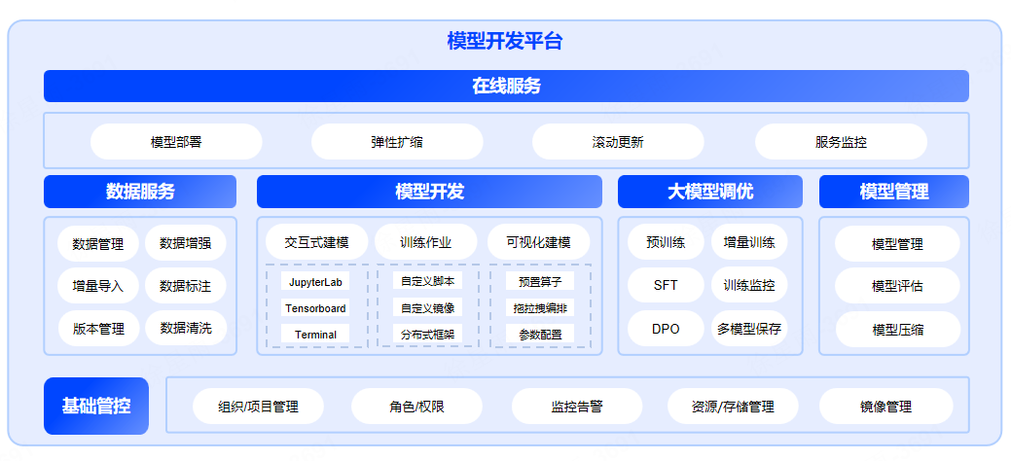This screenshot has width=1011, height=461.
Task: Select the 数据清洗 option
Action: (x=185, y=329)
